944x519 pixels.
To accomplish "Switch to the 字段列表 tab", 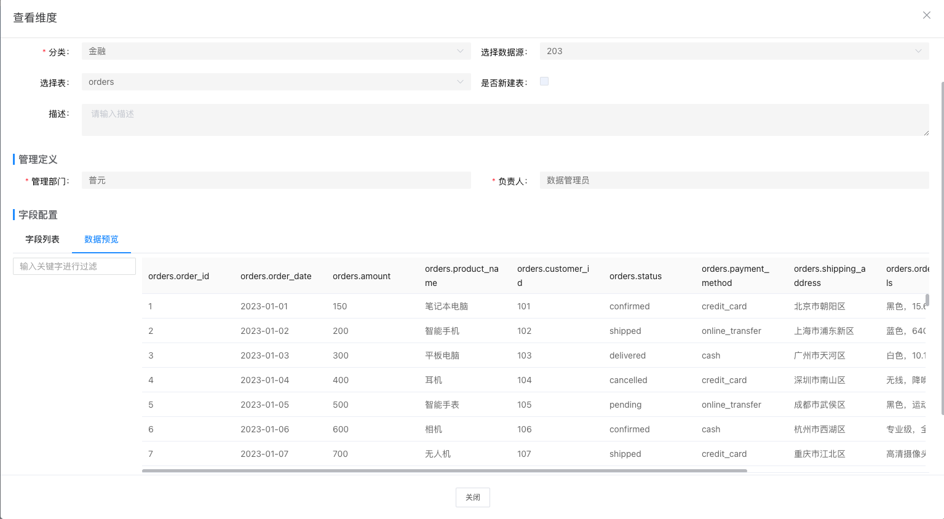I will click(x=42, y=239).
